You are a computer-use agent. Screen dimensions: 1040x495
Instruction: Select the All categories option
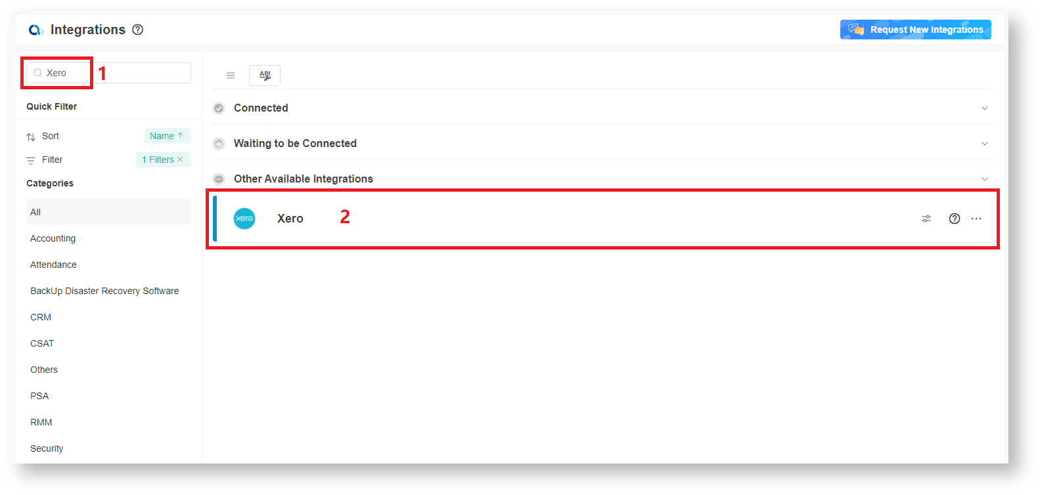[x=35, y=212]
